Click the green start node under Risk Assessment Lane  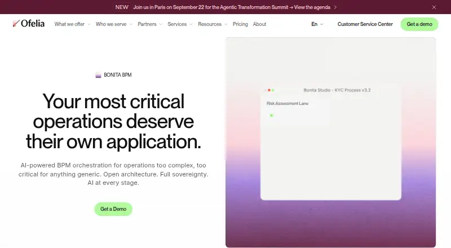click(x=271, y=116)
